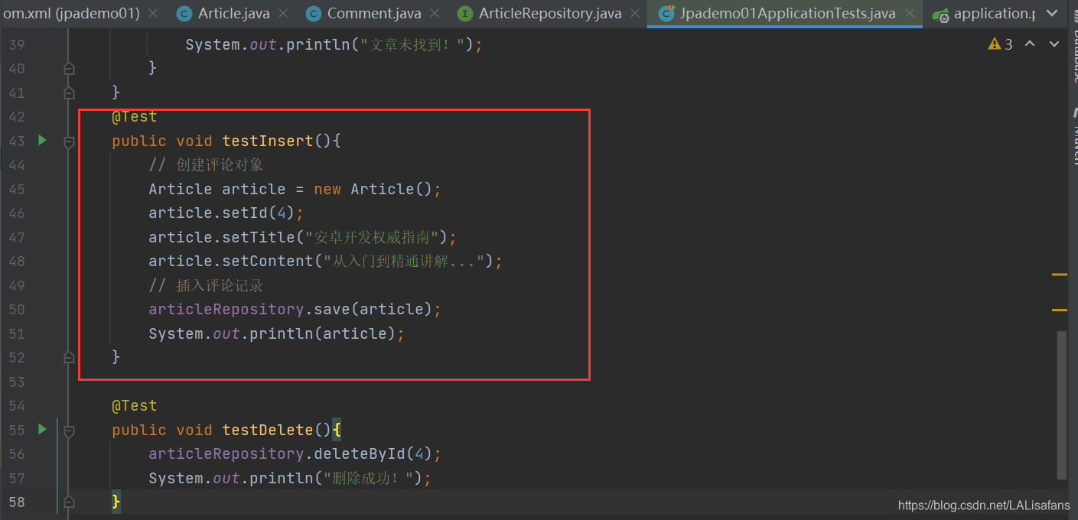Click the Jpademo01ApplicationTests.java test class icon
Image resolution: width=1078 pixels, height=520 pixels.
coord(666,14)
